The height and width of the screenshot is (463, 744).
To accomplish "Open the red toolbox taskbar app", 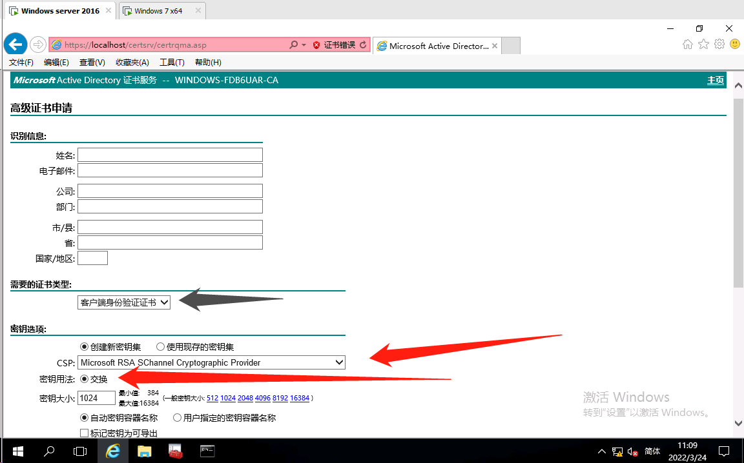I will point(176,451).
